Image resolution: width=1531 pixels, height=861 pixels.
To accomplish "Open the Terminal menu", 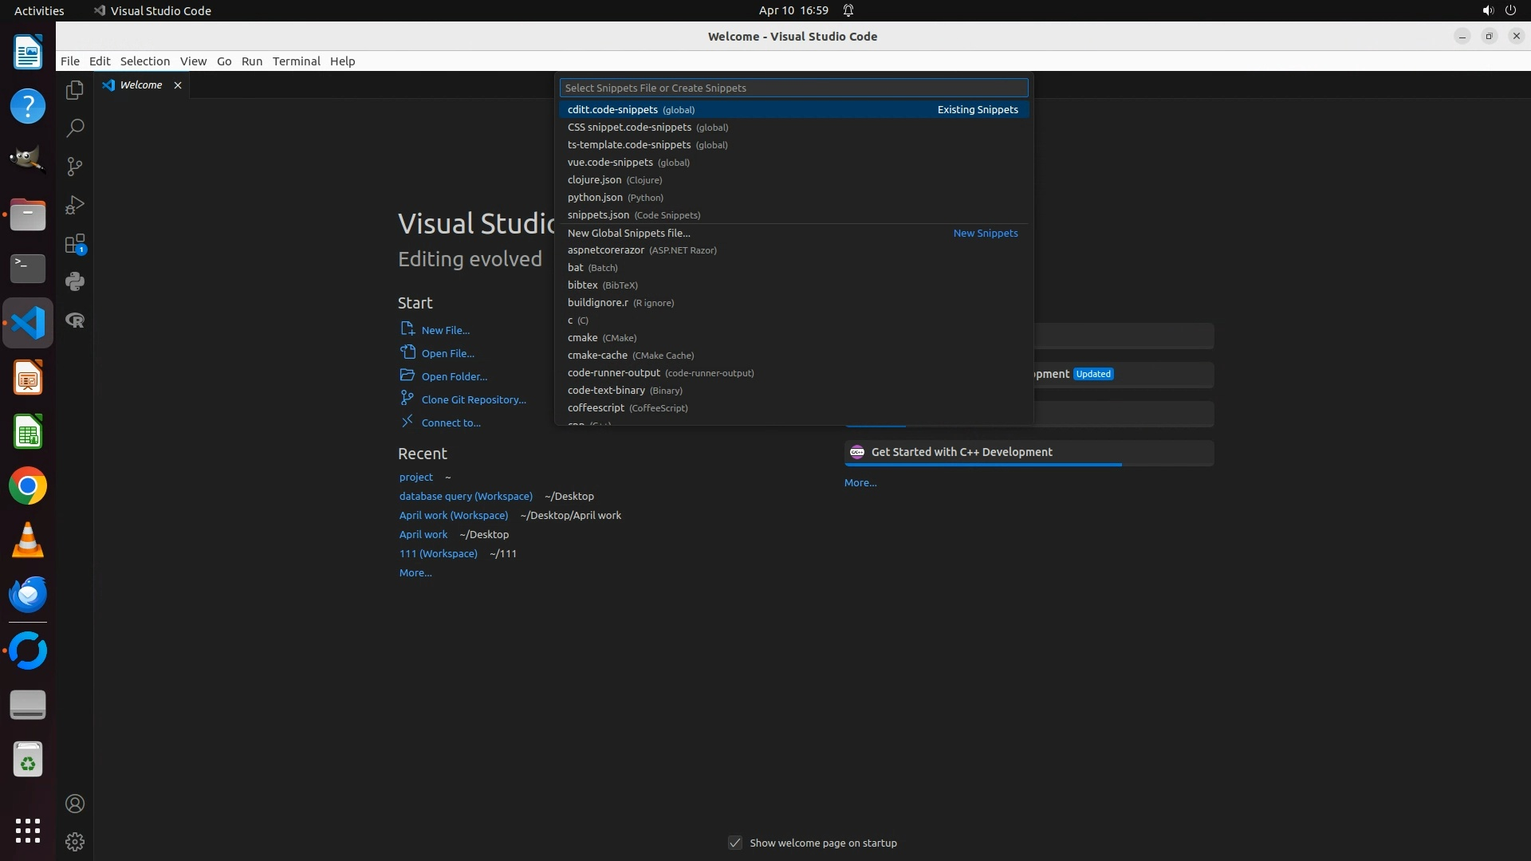I will (x=296, y=61).
